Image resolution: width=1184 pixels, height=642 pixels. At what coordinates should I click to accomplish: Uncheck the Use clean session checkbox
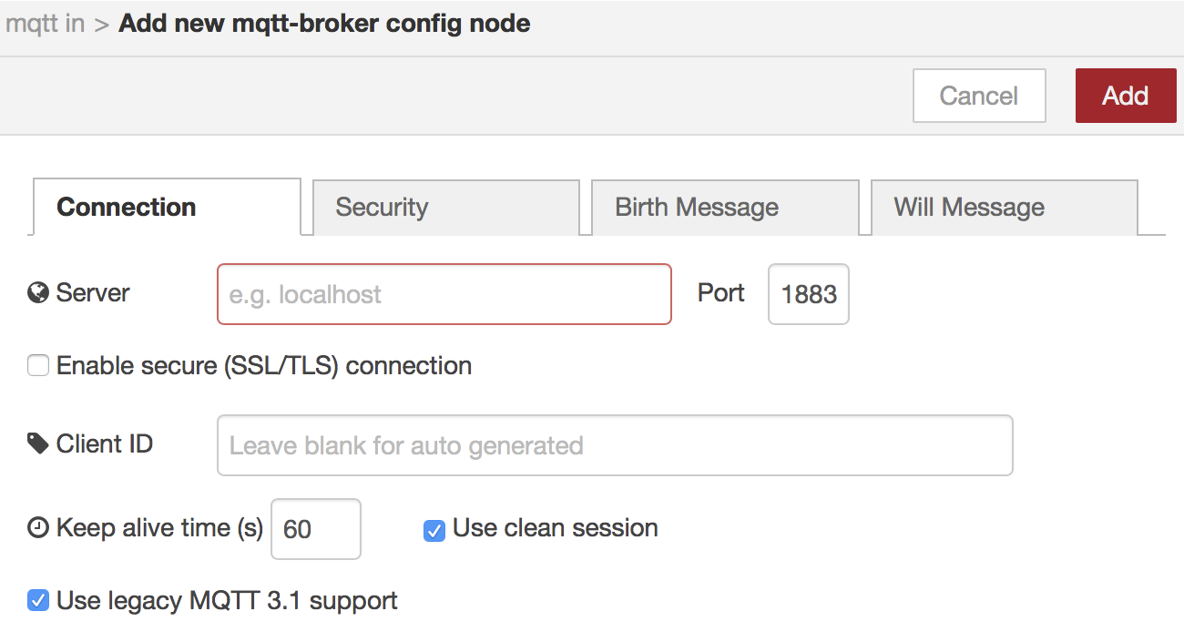pyautogui.click(x=434, y=529)
